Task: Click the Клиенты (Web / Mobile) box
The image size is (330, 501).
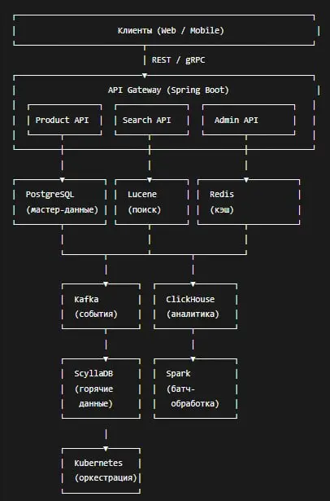Action: [166, 30]
